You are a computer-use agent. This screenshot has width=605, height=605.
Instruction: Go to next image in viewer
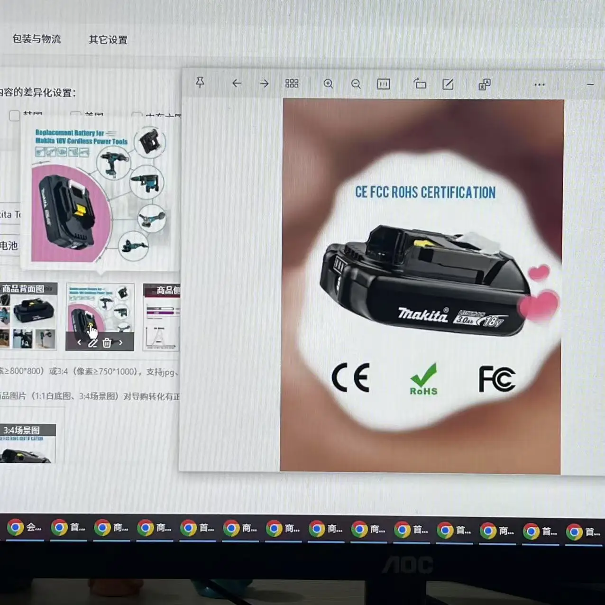click(x=264, y=83)
